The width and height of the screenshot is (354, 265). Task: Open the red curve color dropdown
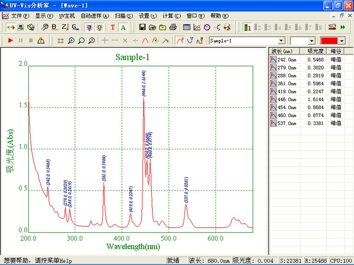coord(342,41)
